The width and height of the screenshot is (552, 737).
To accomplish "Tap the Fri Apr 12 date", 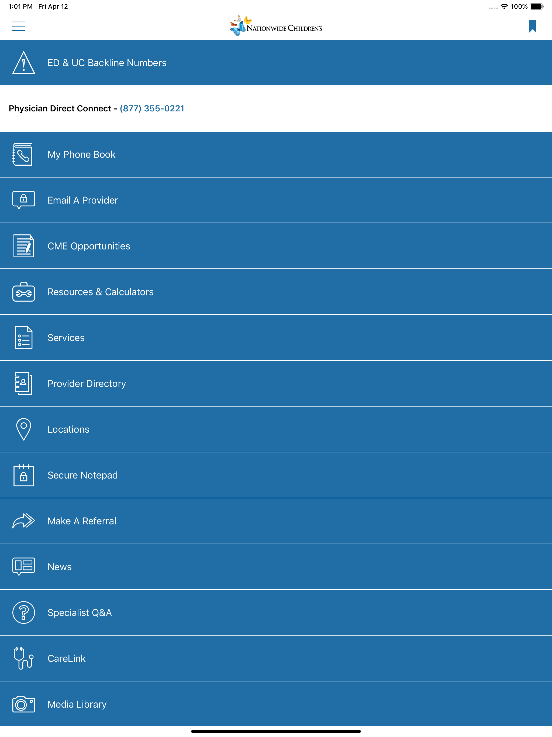I will [x=53, y=6].
